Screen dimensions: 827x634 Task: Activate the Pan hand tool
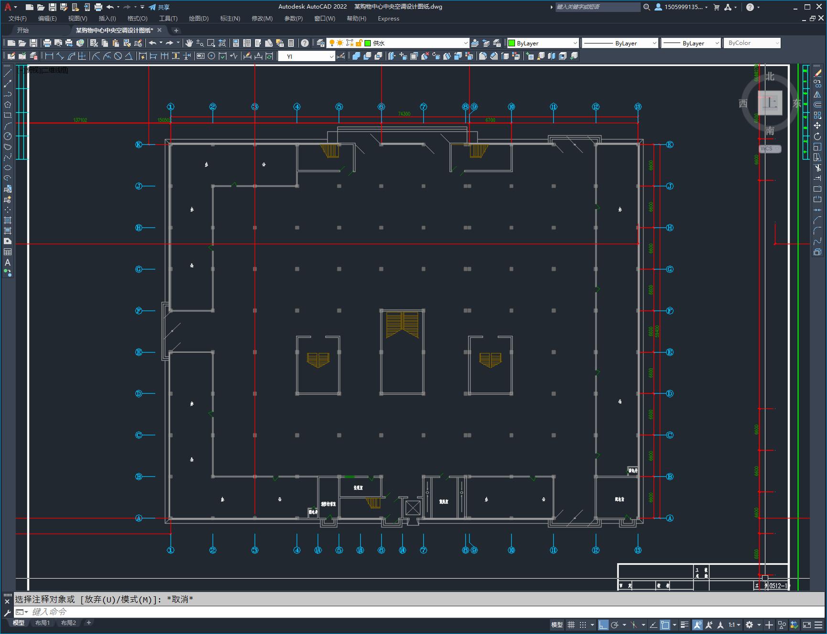click(189, 43)
